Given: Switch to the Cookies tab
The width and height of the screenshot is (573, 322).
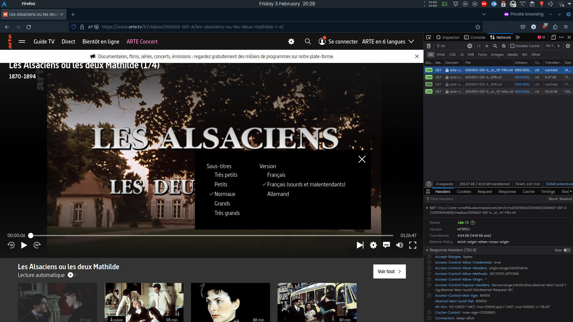Looking at the screenshot, I should [464, 192].
